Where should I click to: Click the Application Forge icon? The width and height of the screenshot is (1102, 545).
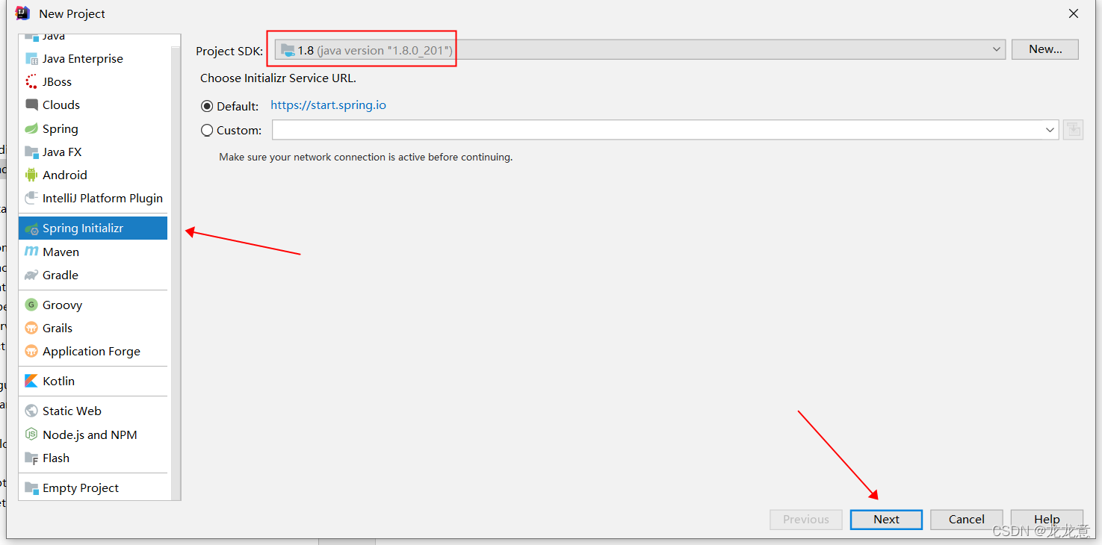tap(31, 351)
